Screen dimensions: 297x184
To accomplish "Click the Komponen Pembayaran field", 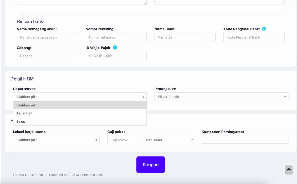I will (x=245, y=140).
